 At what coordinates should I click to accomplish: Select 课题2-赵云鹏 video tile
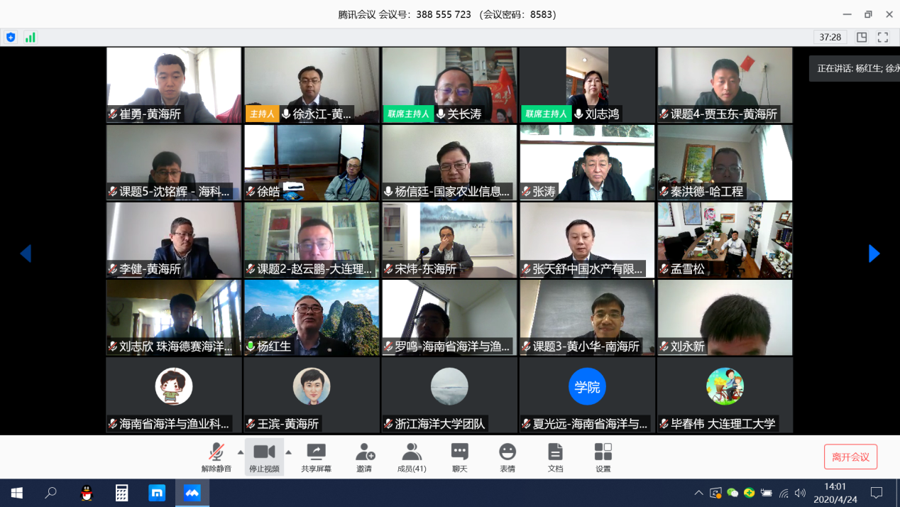[312, 240]
